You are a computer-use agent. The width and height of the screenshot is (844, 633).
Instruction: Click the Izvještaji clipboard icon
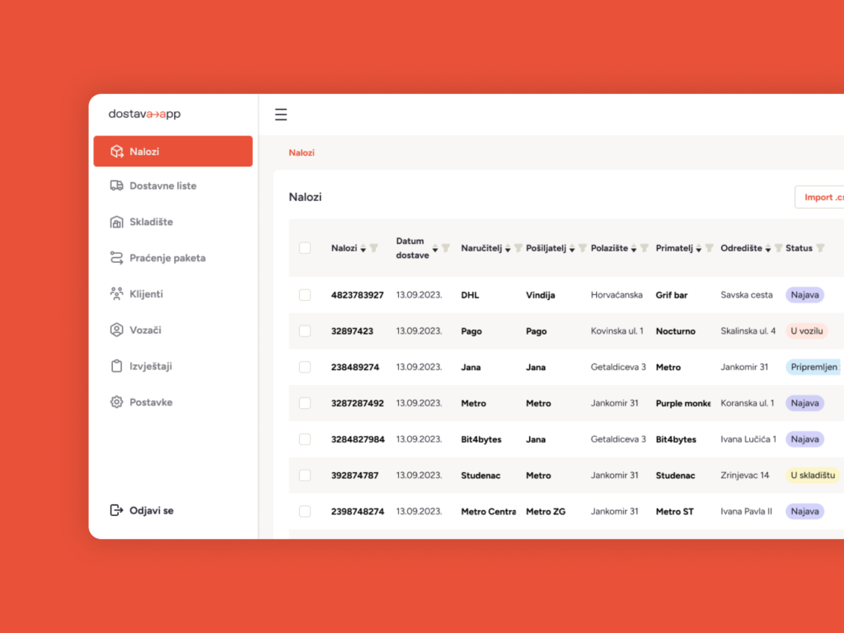pos(117,366)
